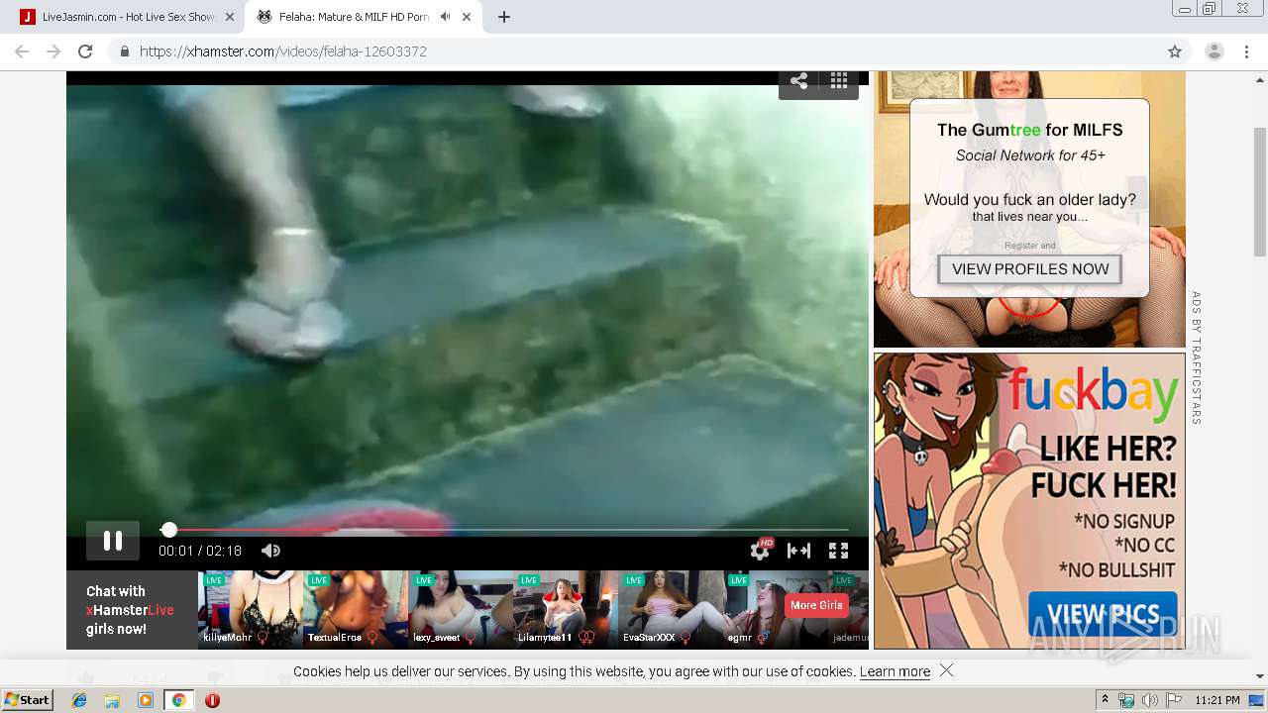Click the video progress bar slider handle
Image resolution: width=1268 pixels, height=713 pixels.
pyautogui.click(x=169, y=530)
